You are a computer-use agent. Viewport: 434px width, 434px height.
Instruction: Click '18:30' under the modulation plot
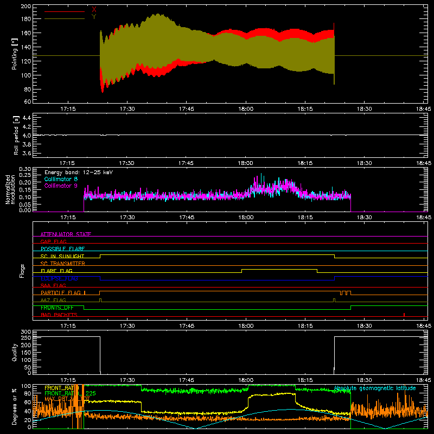(364, 218)
